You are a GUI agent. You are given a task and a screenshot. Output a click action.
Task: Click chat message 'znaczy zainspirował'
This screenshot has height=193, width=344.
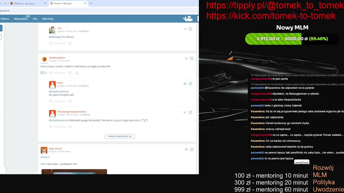coord(278,129)
